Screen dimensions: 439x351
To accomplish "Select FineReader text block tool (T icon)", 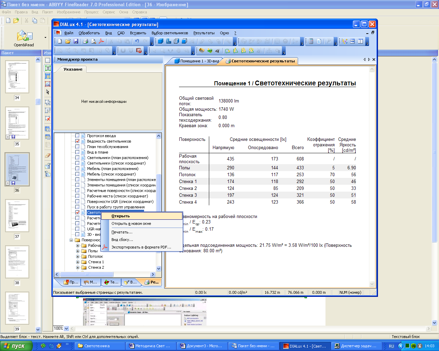I will pyautogui.click(x=48, y=68).
